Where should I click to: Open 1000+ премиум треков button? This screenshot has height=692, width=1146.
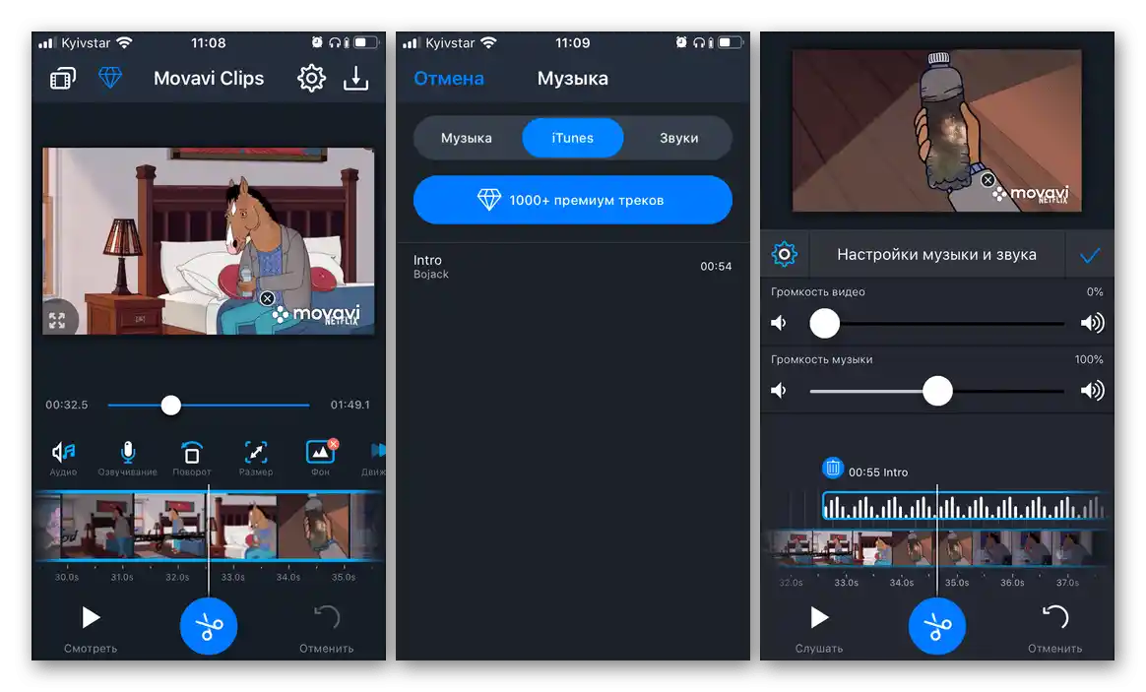click(572, 200)
